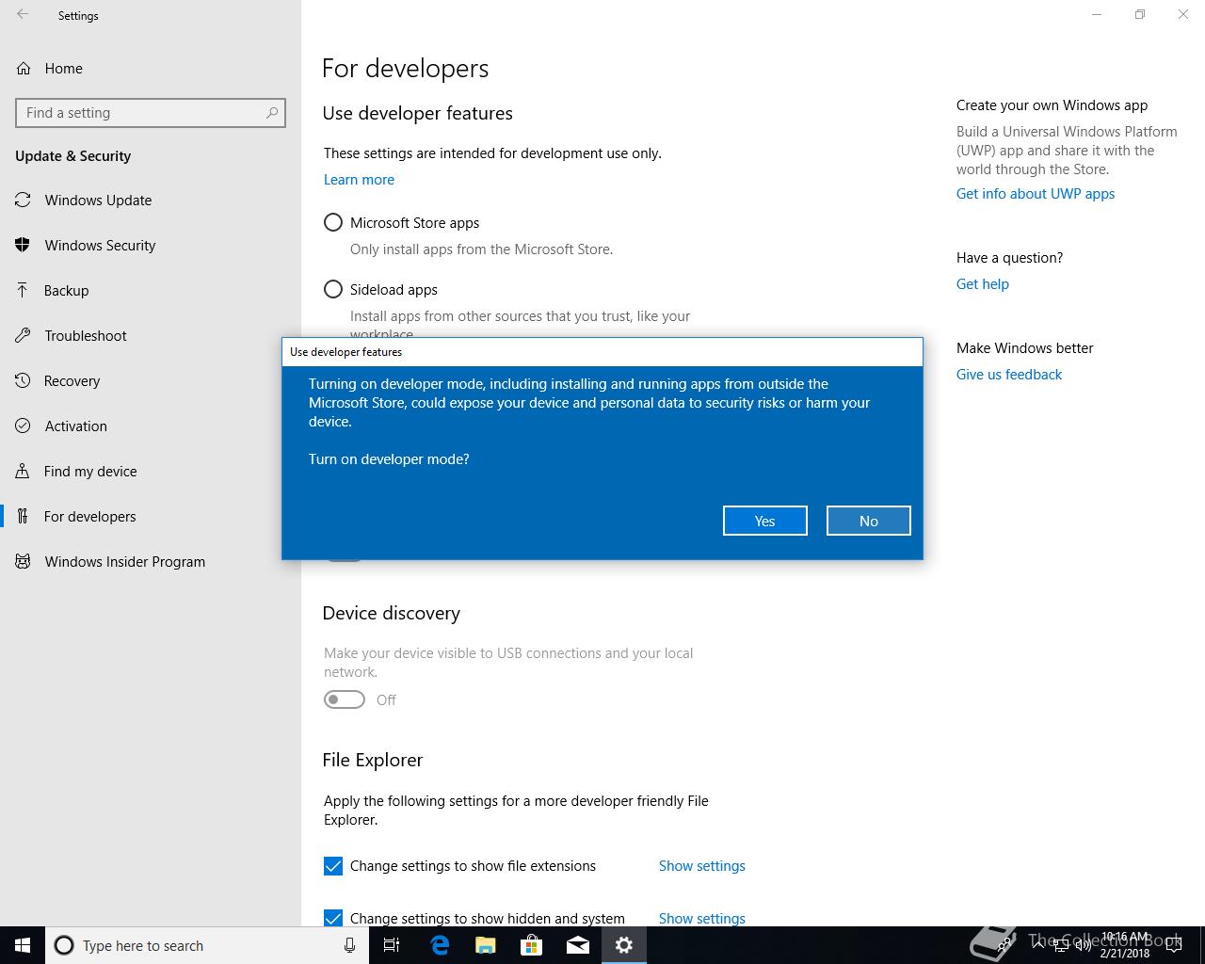Select the Microsoft Store apps radio button
1205x964 pixels.
pos(333,222)
